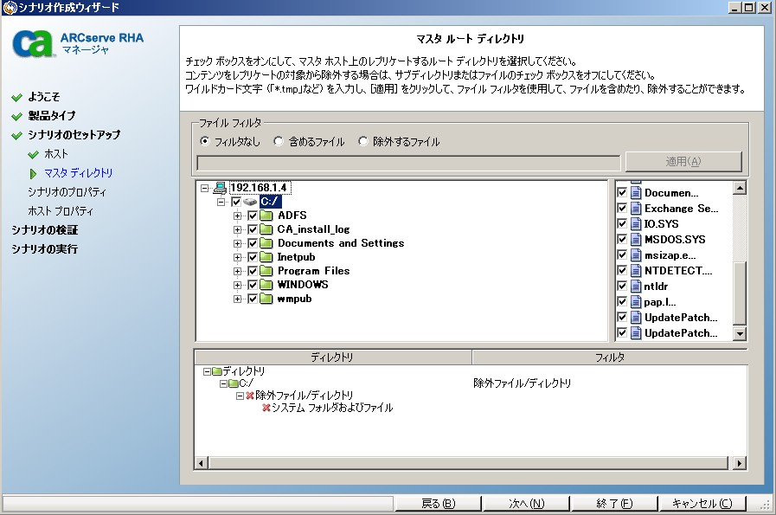Click the pap.l... file icon
Viewport: 776px width, 515px height.
(x=636, y=301)
